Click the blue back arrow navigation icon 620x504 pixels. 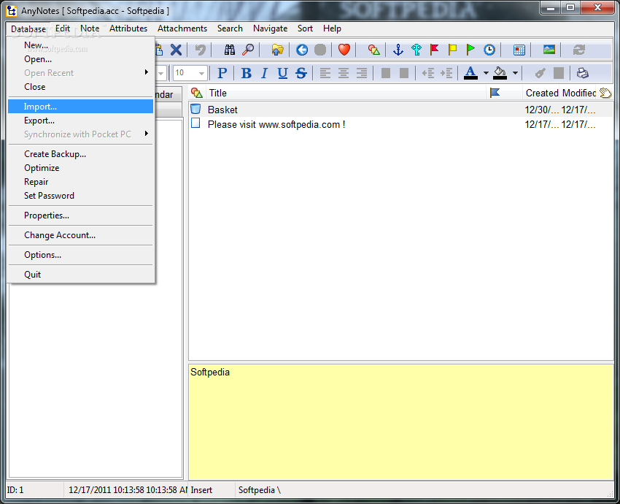click(302, 50)
